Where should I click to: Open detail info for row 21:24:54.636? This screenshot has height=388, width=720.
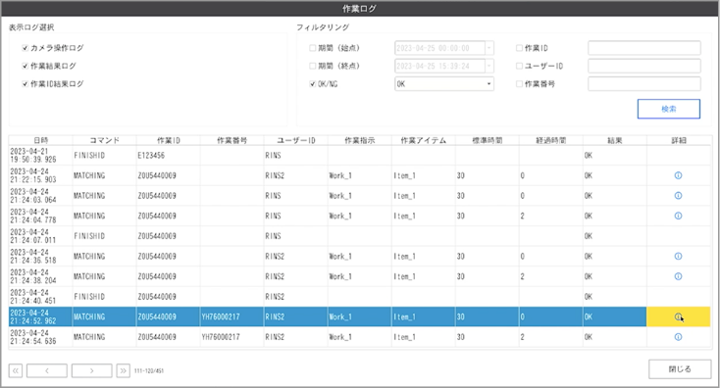click(678, 337)
